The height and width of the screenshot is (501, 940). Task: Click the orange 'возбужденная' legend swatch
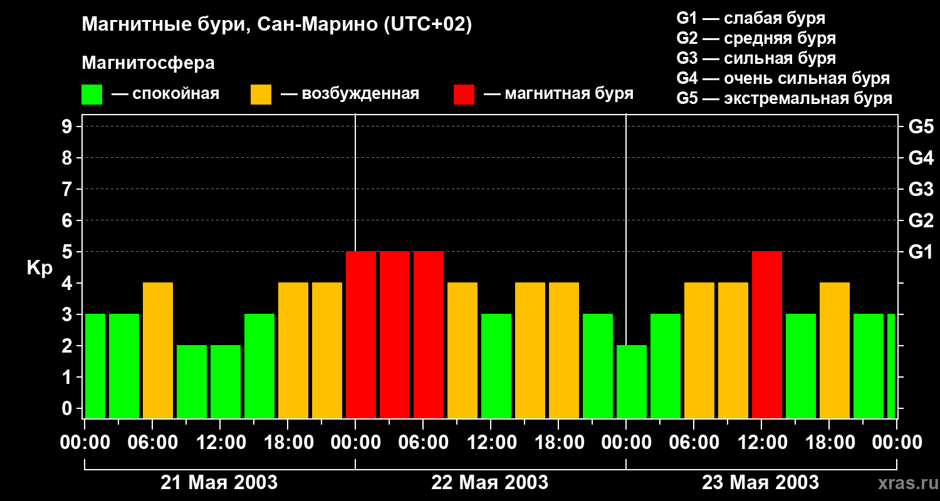(261, 95)
